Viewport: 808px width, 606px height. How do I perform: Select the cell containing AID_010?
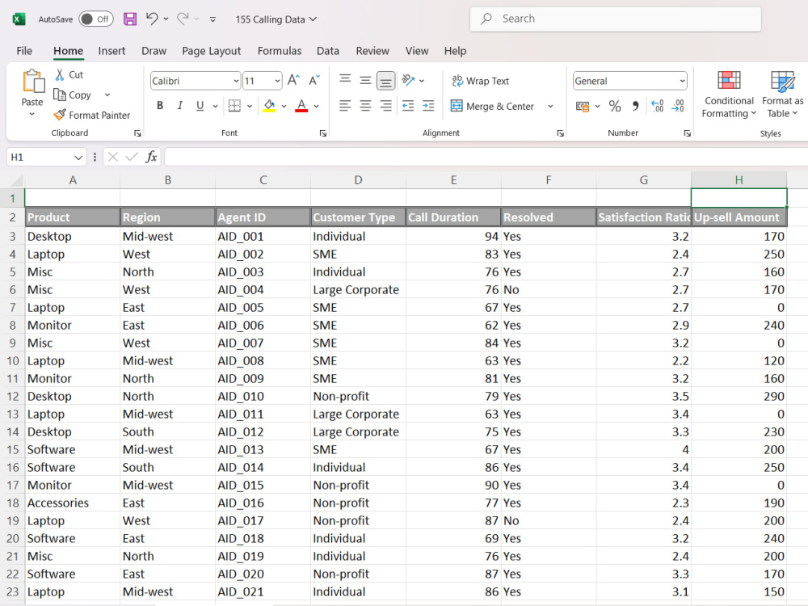pos(263,396)
